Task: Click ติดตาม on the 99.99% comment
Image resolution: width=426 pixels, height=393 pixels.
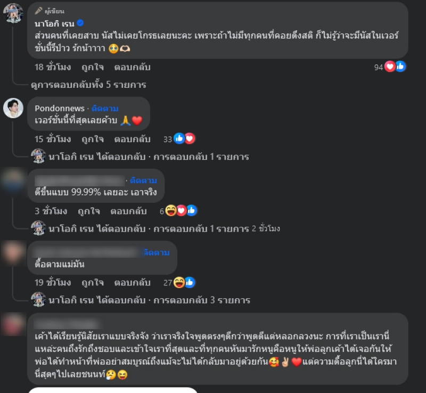Action: pyautogui.click(x=143, y=181)
